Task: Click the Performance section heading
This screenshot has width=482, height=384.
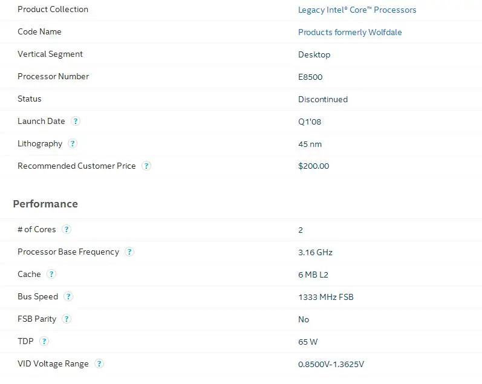Action: [45, 204]
